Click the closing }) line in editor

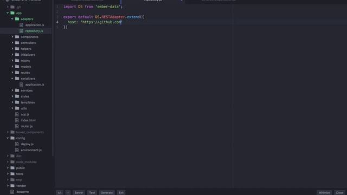tap(65, 27)
